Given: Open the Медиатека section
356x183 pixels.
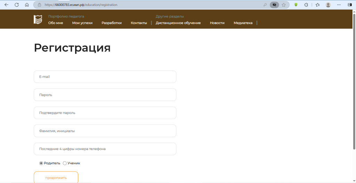Looking at the screenshot, I should (243, 23).
